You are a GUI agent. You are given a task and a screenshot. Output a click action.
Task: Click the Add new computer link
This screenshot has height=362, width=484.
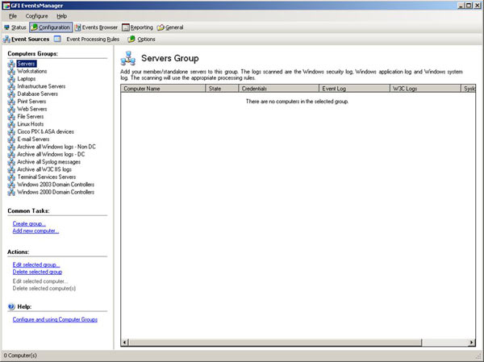[35, 231]
